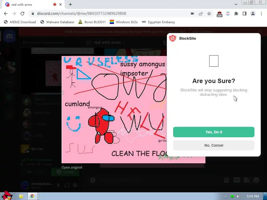
Task: Select the red with arms tab
Action: pyautogui.click(x=33, y=5)
